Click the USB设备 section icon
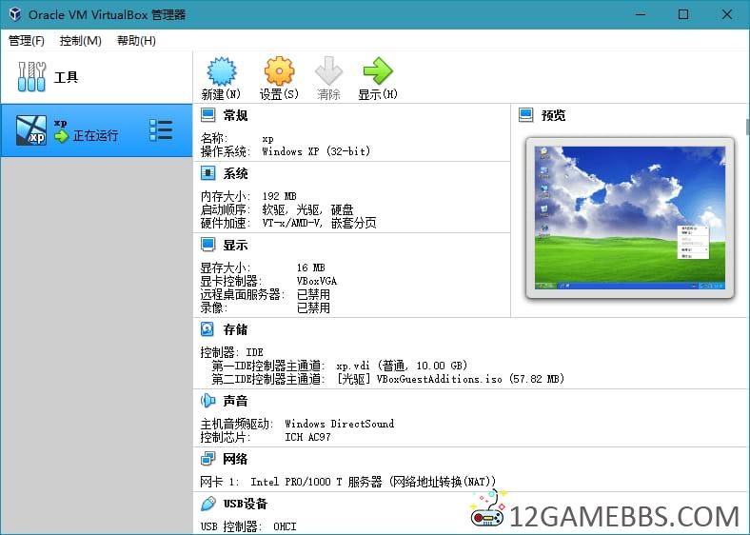Image resolution: width=750 pixels, height=535 pixels. click(207, 504)
